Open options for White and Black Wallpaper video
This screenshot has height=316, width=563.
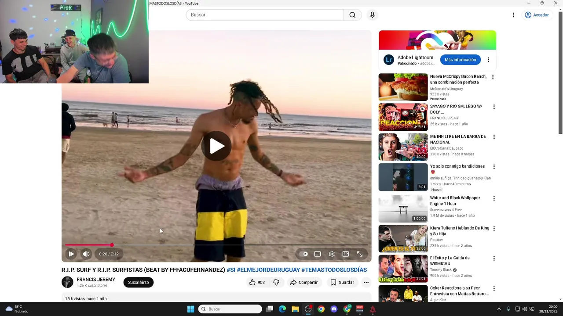[x=494, y=198]
